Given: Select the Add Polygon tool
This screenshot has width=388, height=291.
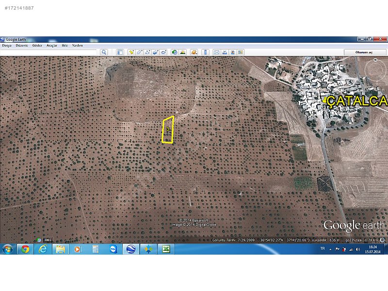Looking at the screenshot, I should 140,52.
